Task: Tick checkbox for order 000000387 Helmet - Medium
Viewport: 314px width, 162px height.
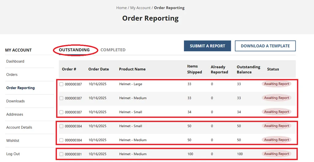Action: [x=61, y=98]
